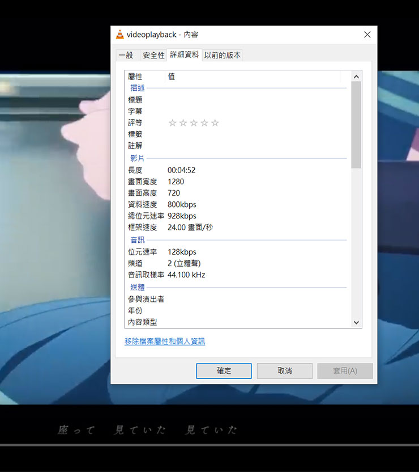This screenshot has width=419, height=472.
Task: Click the VLC cone icon in title bar
Action: point(120,35)
